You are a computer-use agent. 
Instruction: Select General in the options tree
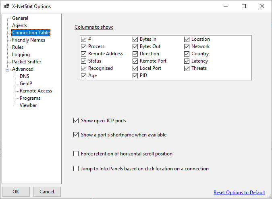[20, 18]
